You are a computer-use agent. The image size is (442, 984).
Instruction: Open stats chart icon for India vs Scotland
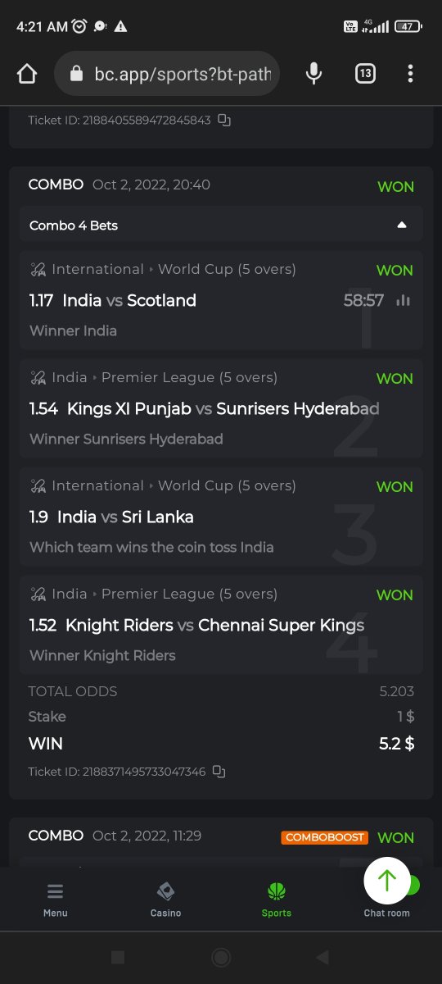pyautogui.click(x=403, y=301)
